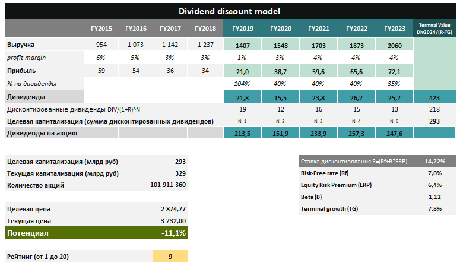Click the current price 3 232,00
460x266 pixels.
[x=169, y=220]
